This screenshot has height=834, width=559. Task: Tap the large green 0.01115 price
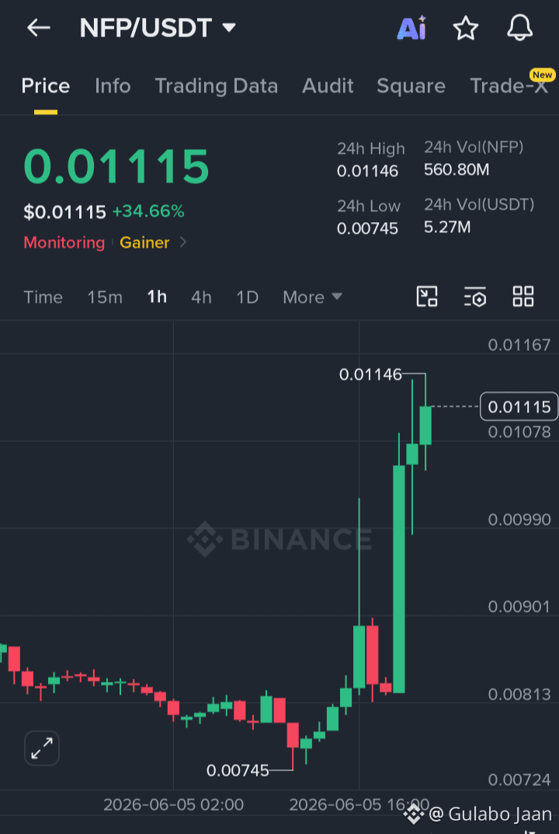(x=116, y=166)
